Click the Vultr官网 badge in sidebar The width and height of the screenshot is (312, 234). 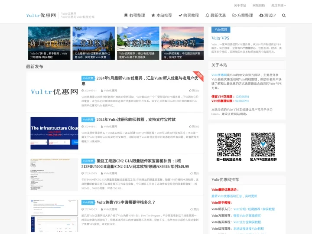coord(221,29)
